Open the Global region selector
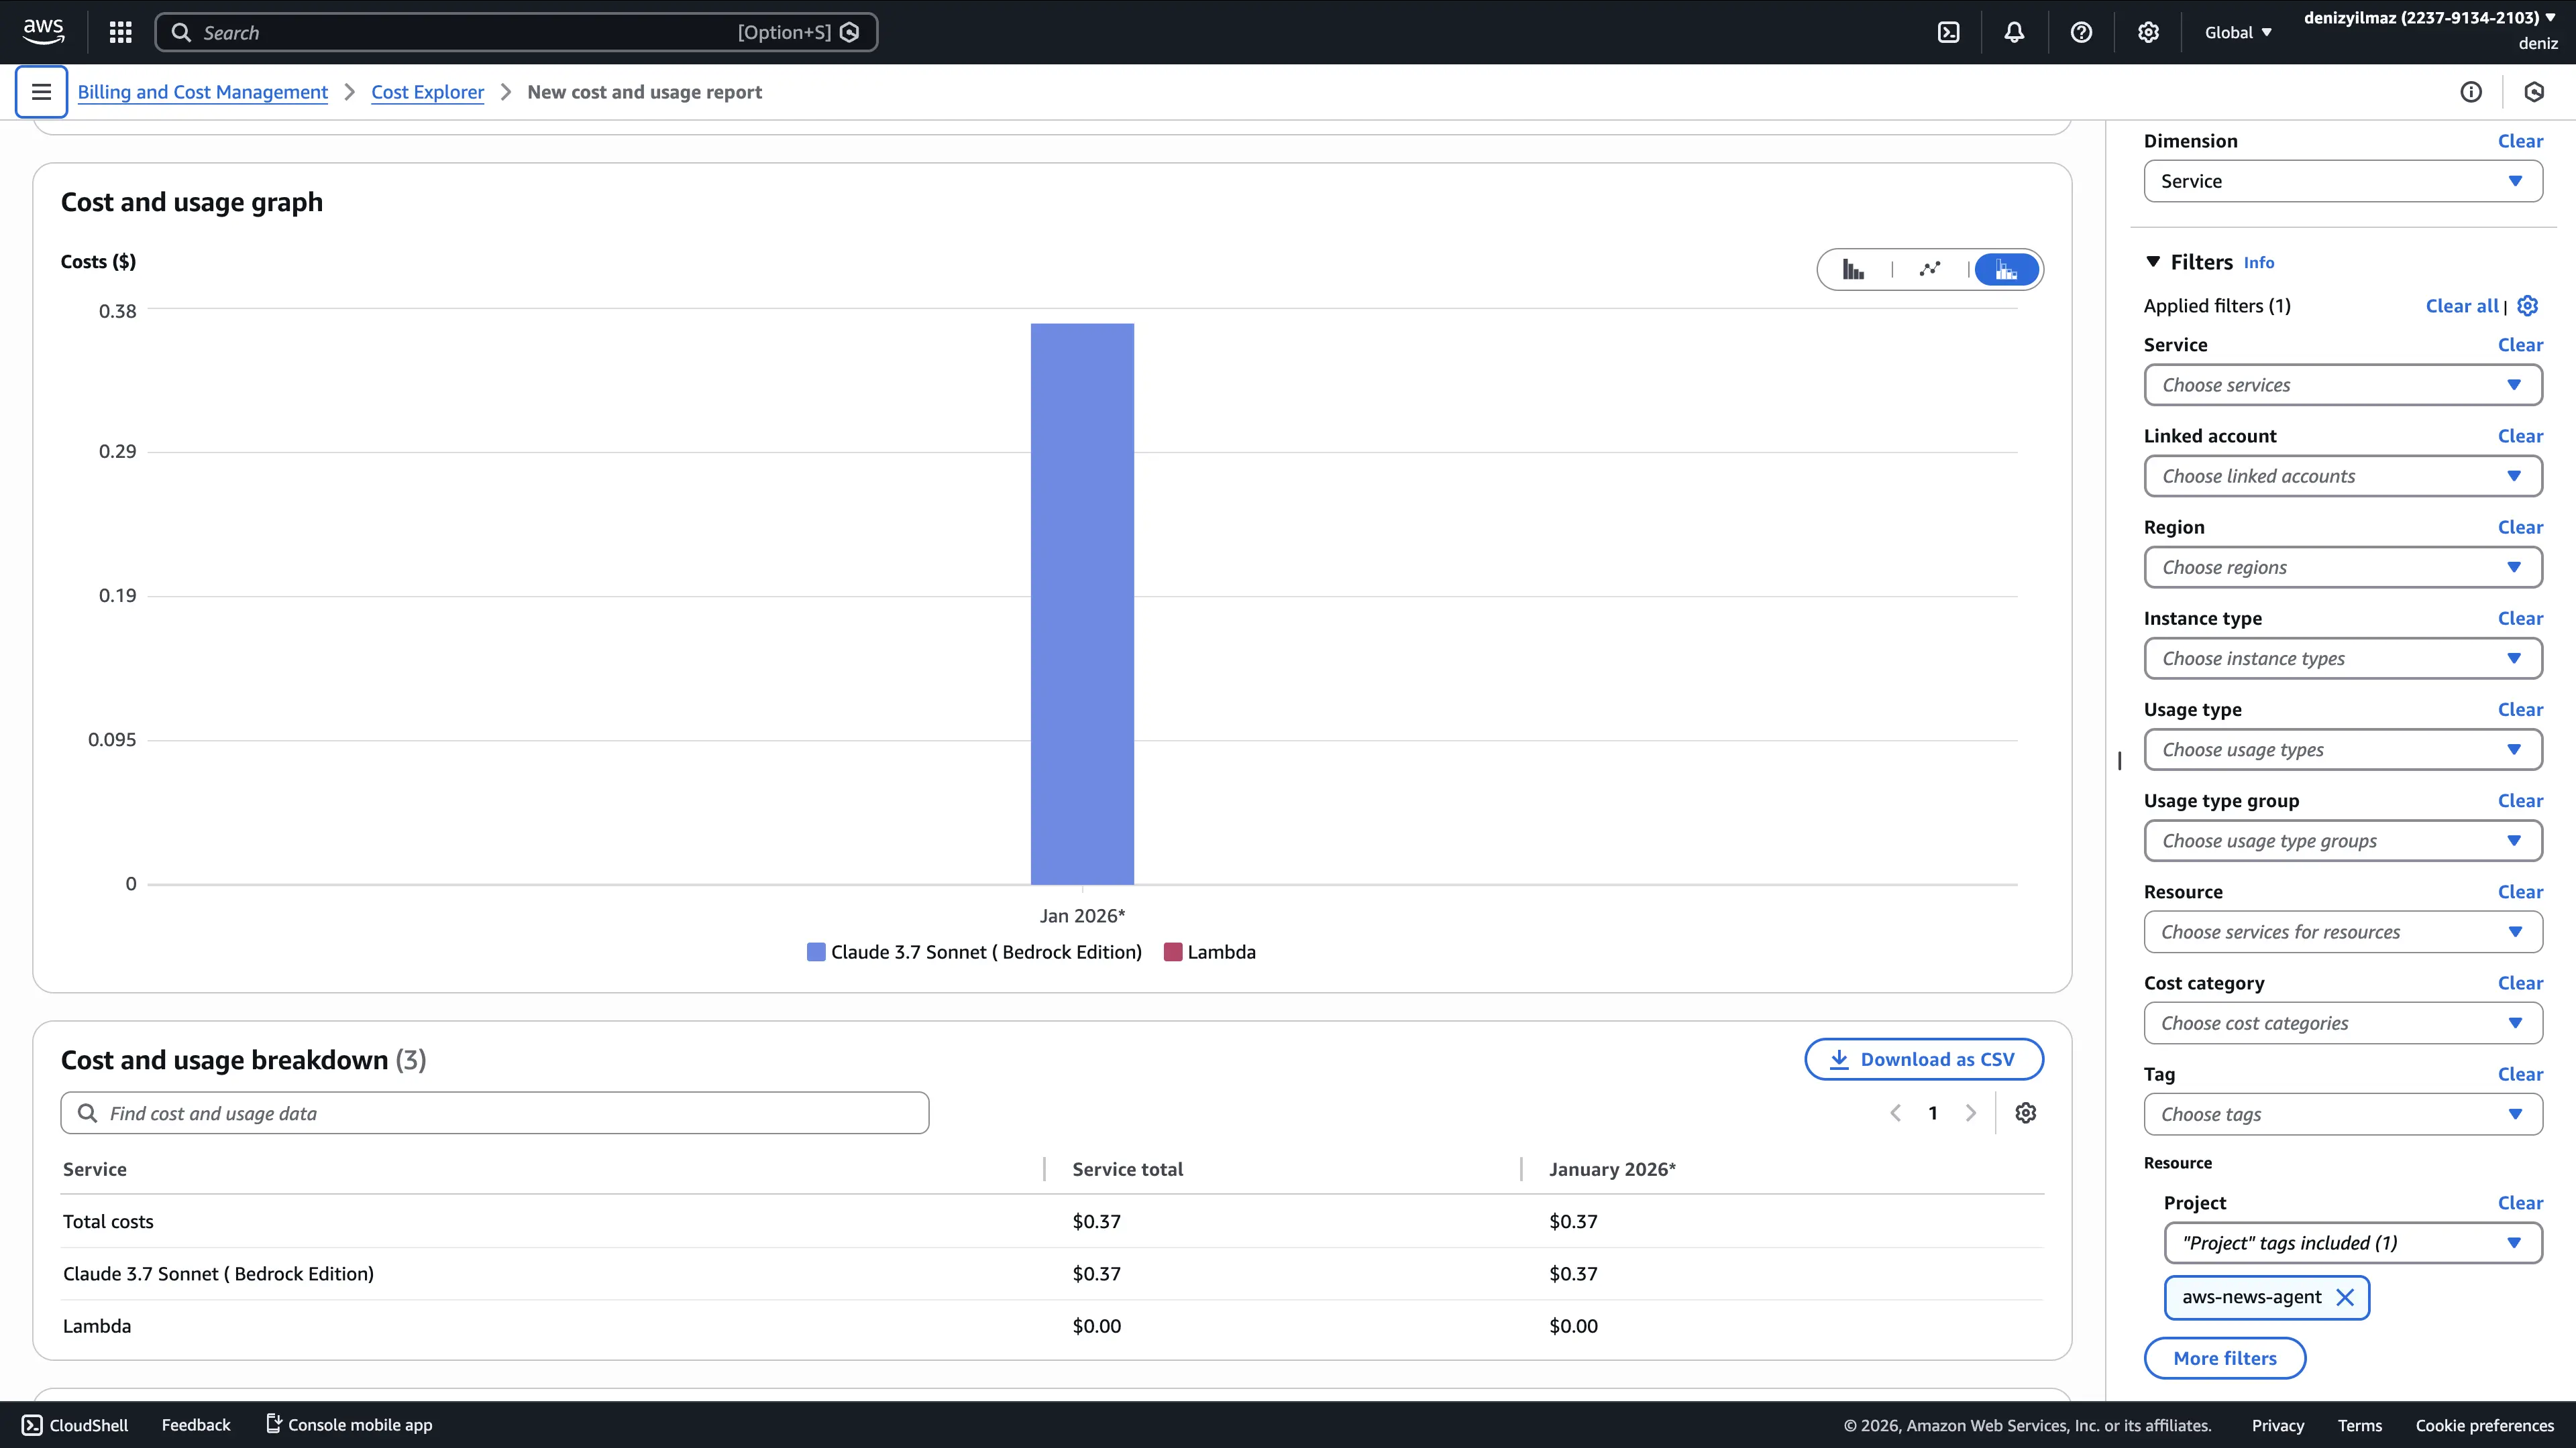 click(x=2237, y=32)
